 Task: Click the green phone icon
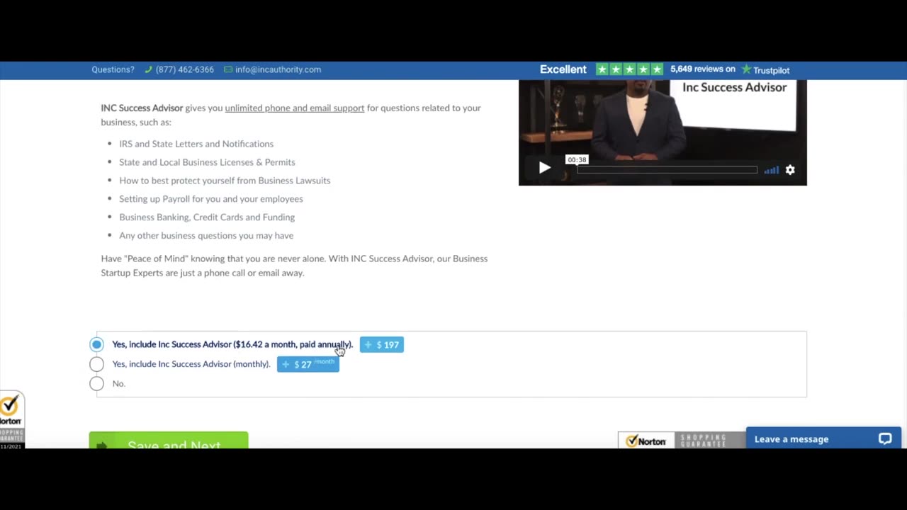tap(148, 69)
